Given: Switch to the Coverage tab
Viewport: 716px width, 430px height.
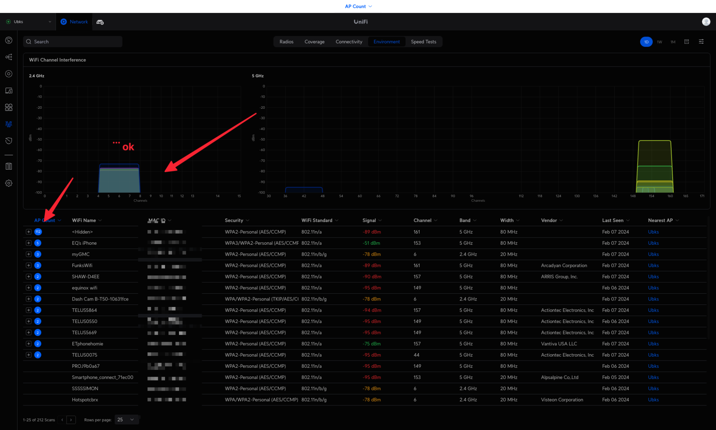Looking at the screenshot, I should (x=314, y=42).
